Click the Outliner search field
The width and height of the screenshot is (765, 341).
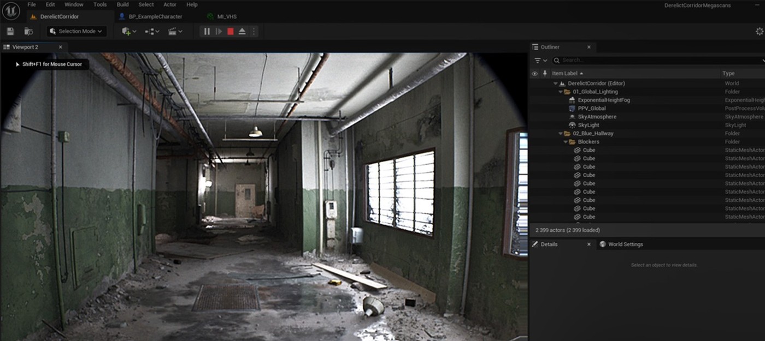[x=656, y=61]
